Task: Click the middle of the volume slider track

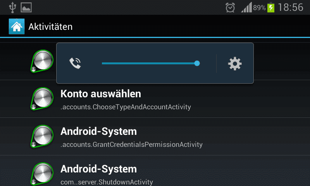Action: click(149, 63)
